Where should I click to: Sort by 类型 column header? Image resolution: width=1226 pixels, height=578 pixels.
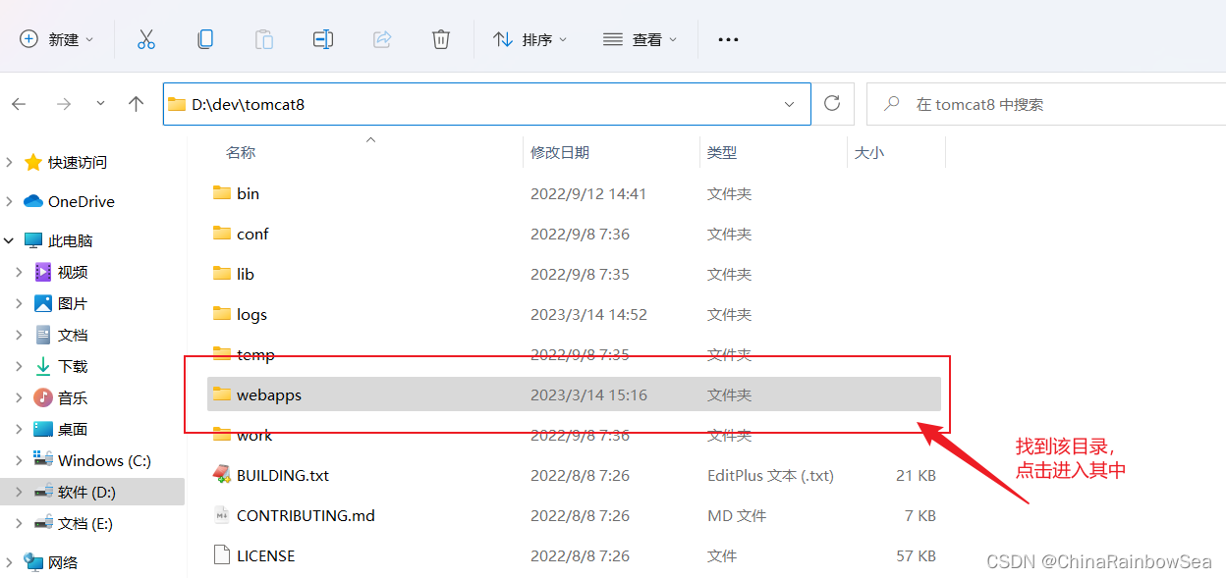(x=722, y=152)
